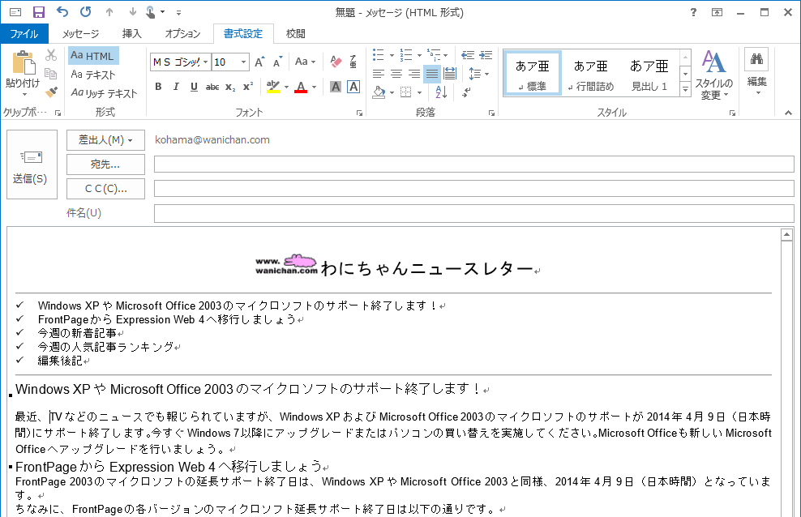Screen dimensions: 801x517
Task: Open the font size dropdown
Action: (x=244, y=62)
